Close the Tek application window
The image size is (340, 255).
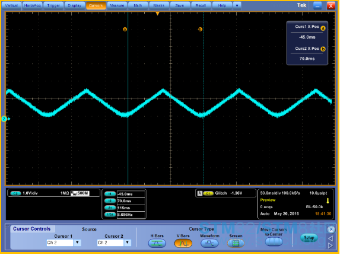click(x=331, y=5)
